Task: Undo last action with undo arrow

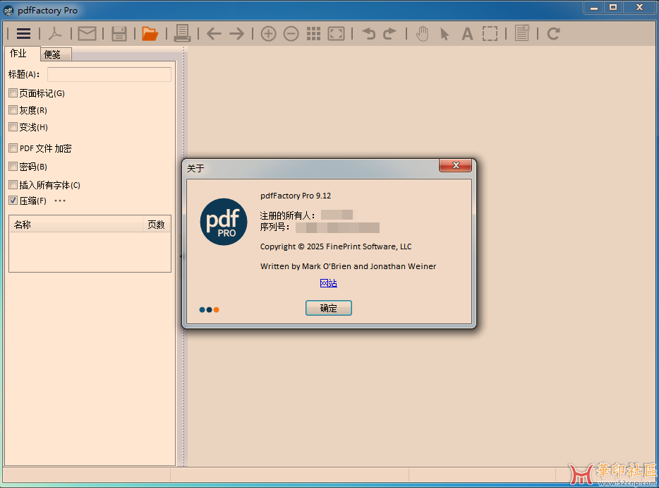Action: (x=368, y=33)
